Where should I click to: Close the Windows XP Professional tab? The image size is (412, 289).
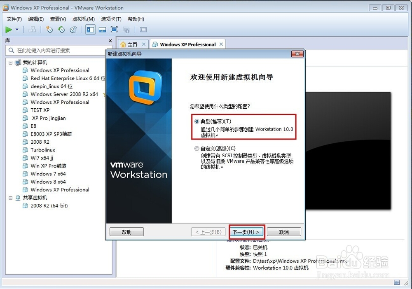221,44
